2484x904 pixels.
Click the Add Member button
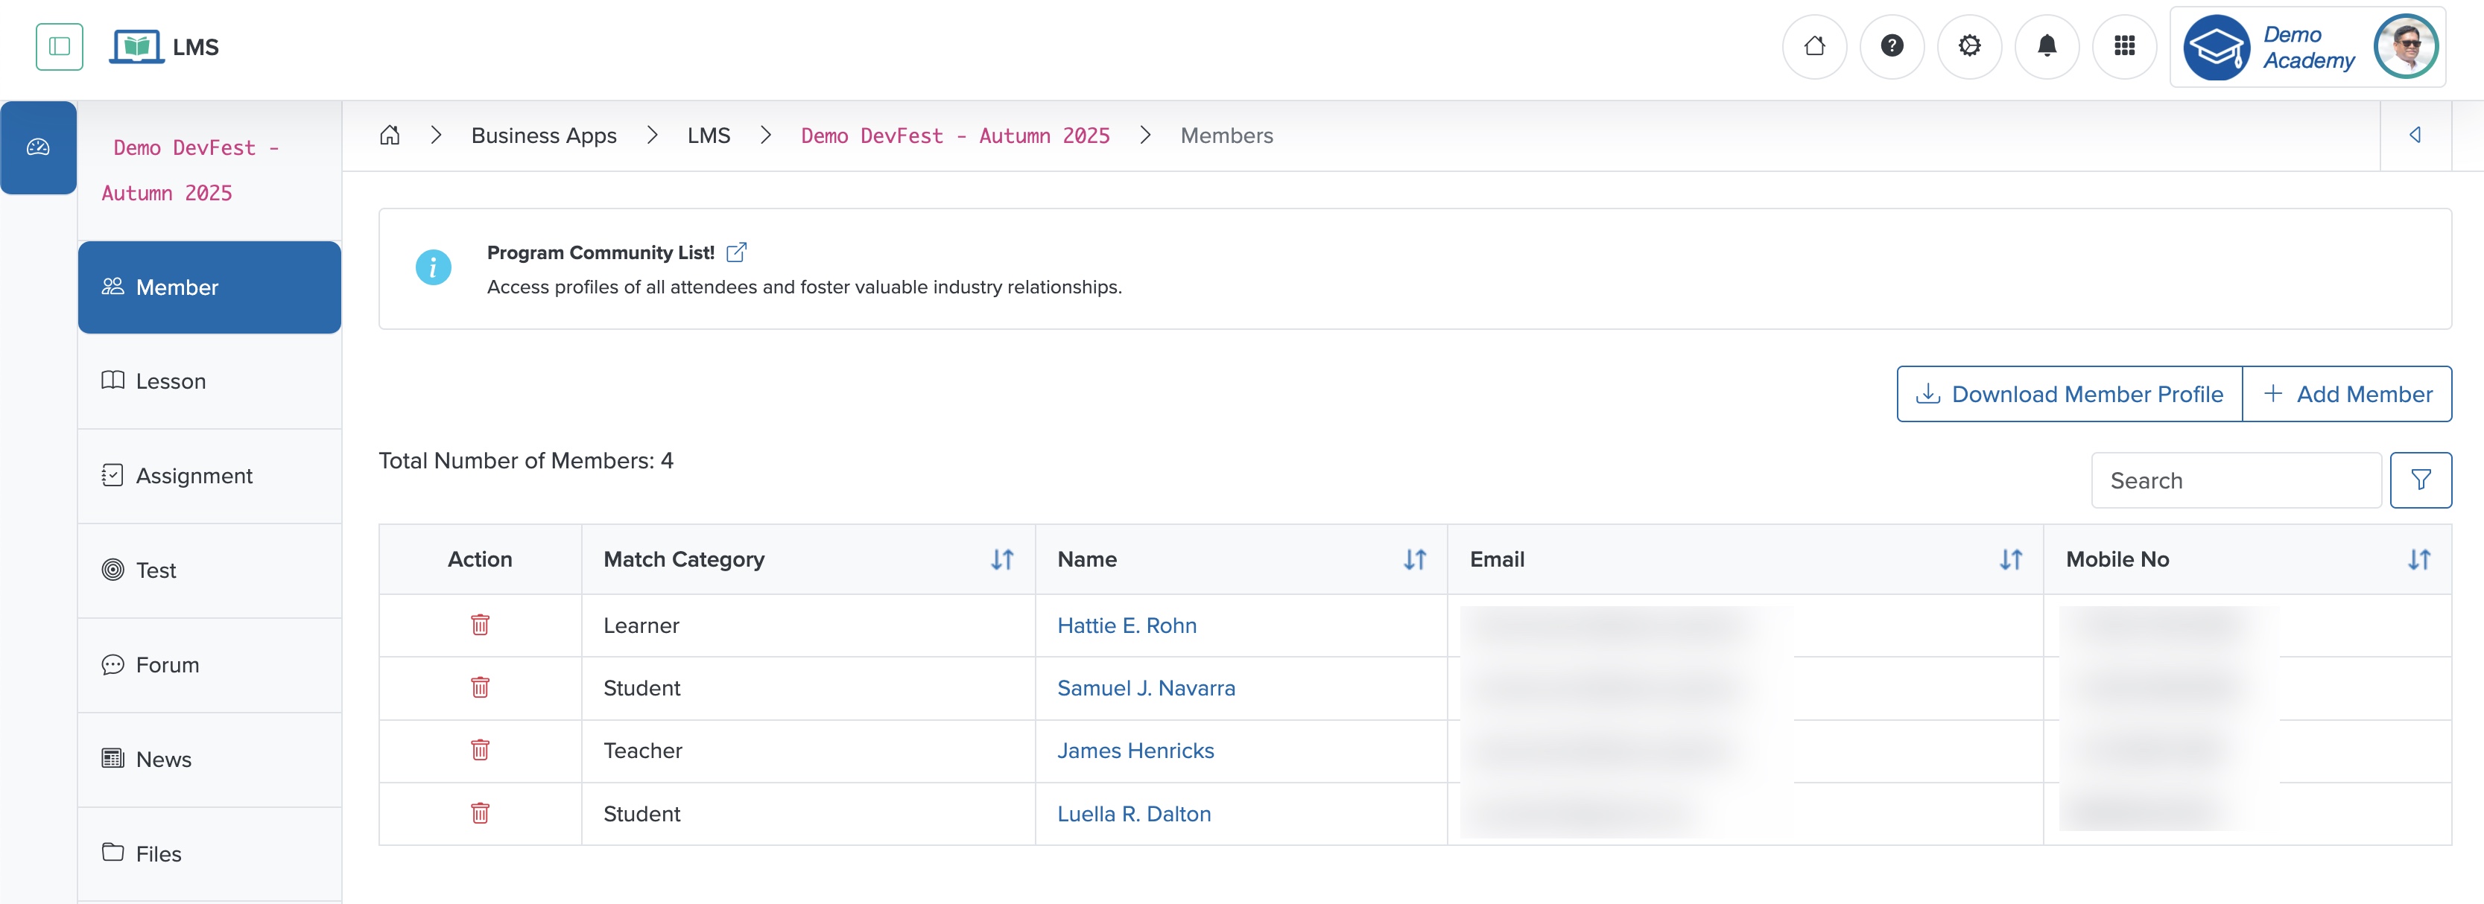pos(2348,393)
